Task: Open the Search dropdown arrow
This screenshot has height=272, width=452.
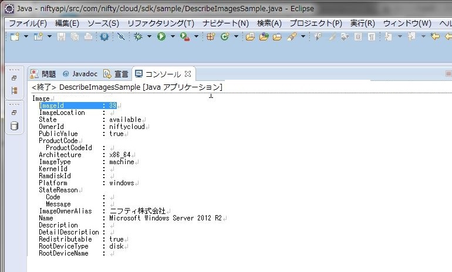Action: pyautogui.click(x=303, y=36)
